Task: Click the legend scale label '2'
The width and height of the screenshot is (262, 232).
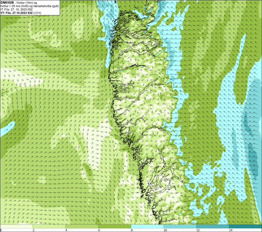Action: point(34,230)
